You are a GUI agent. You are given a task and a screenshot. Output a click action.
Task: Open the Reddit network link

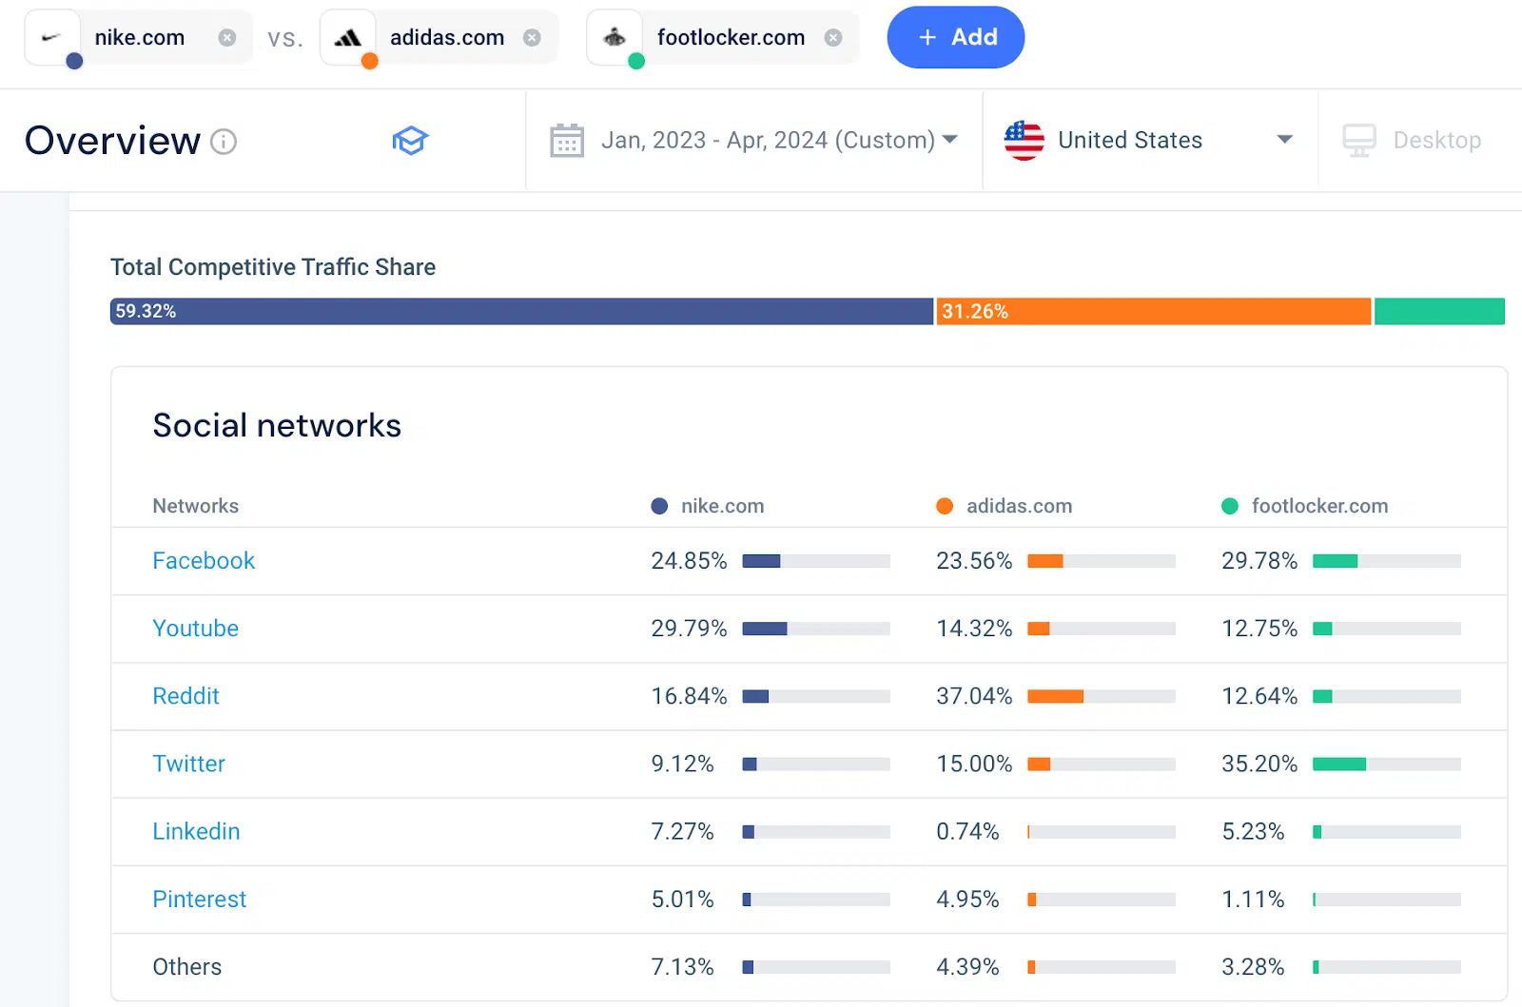pyautogui.click(x=186, y=696)
